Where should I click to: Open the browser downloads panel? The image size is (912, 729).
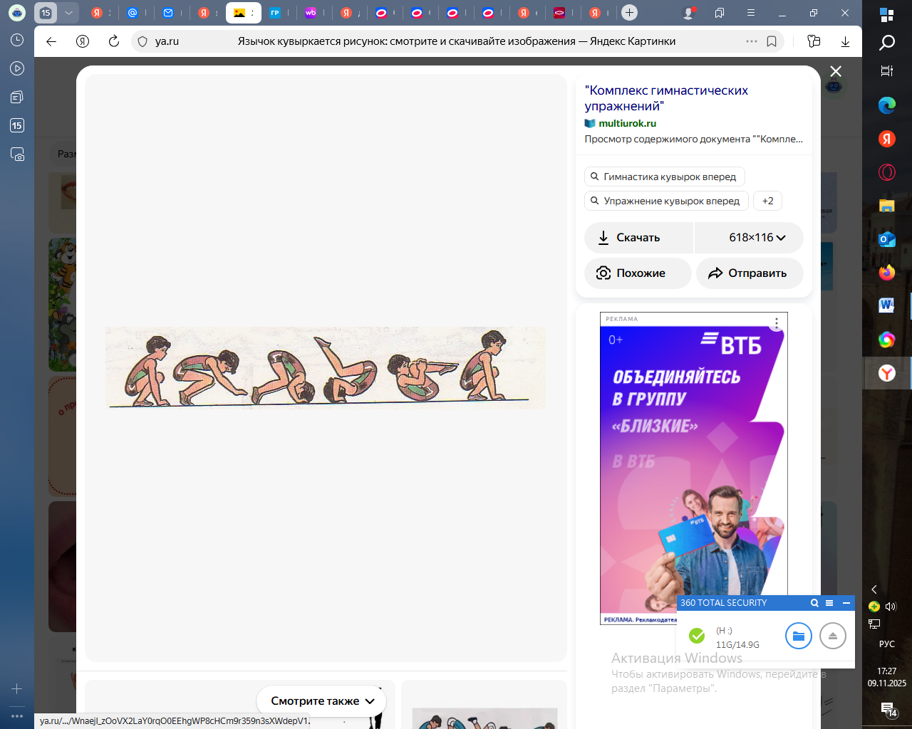845,41
